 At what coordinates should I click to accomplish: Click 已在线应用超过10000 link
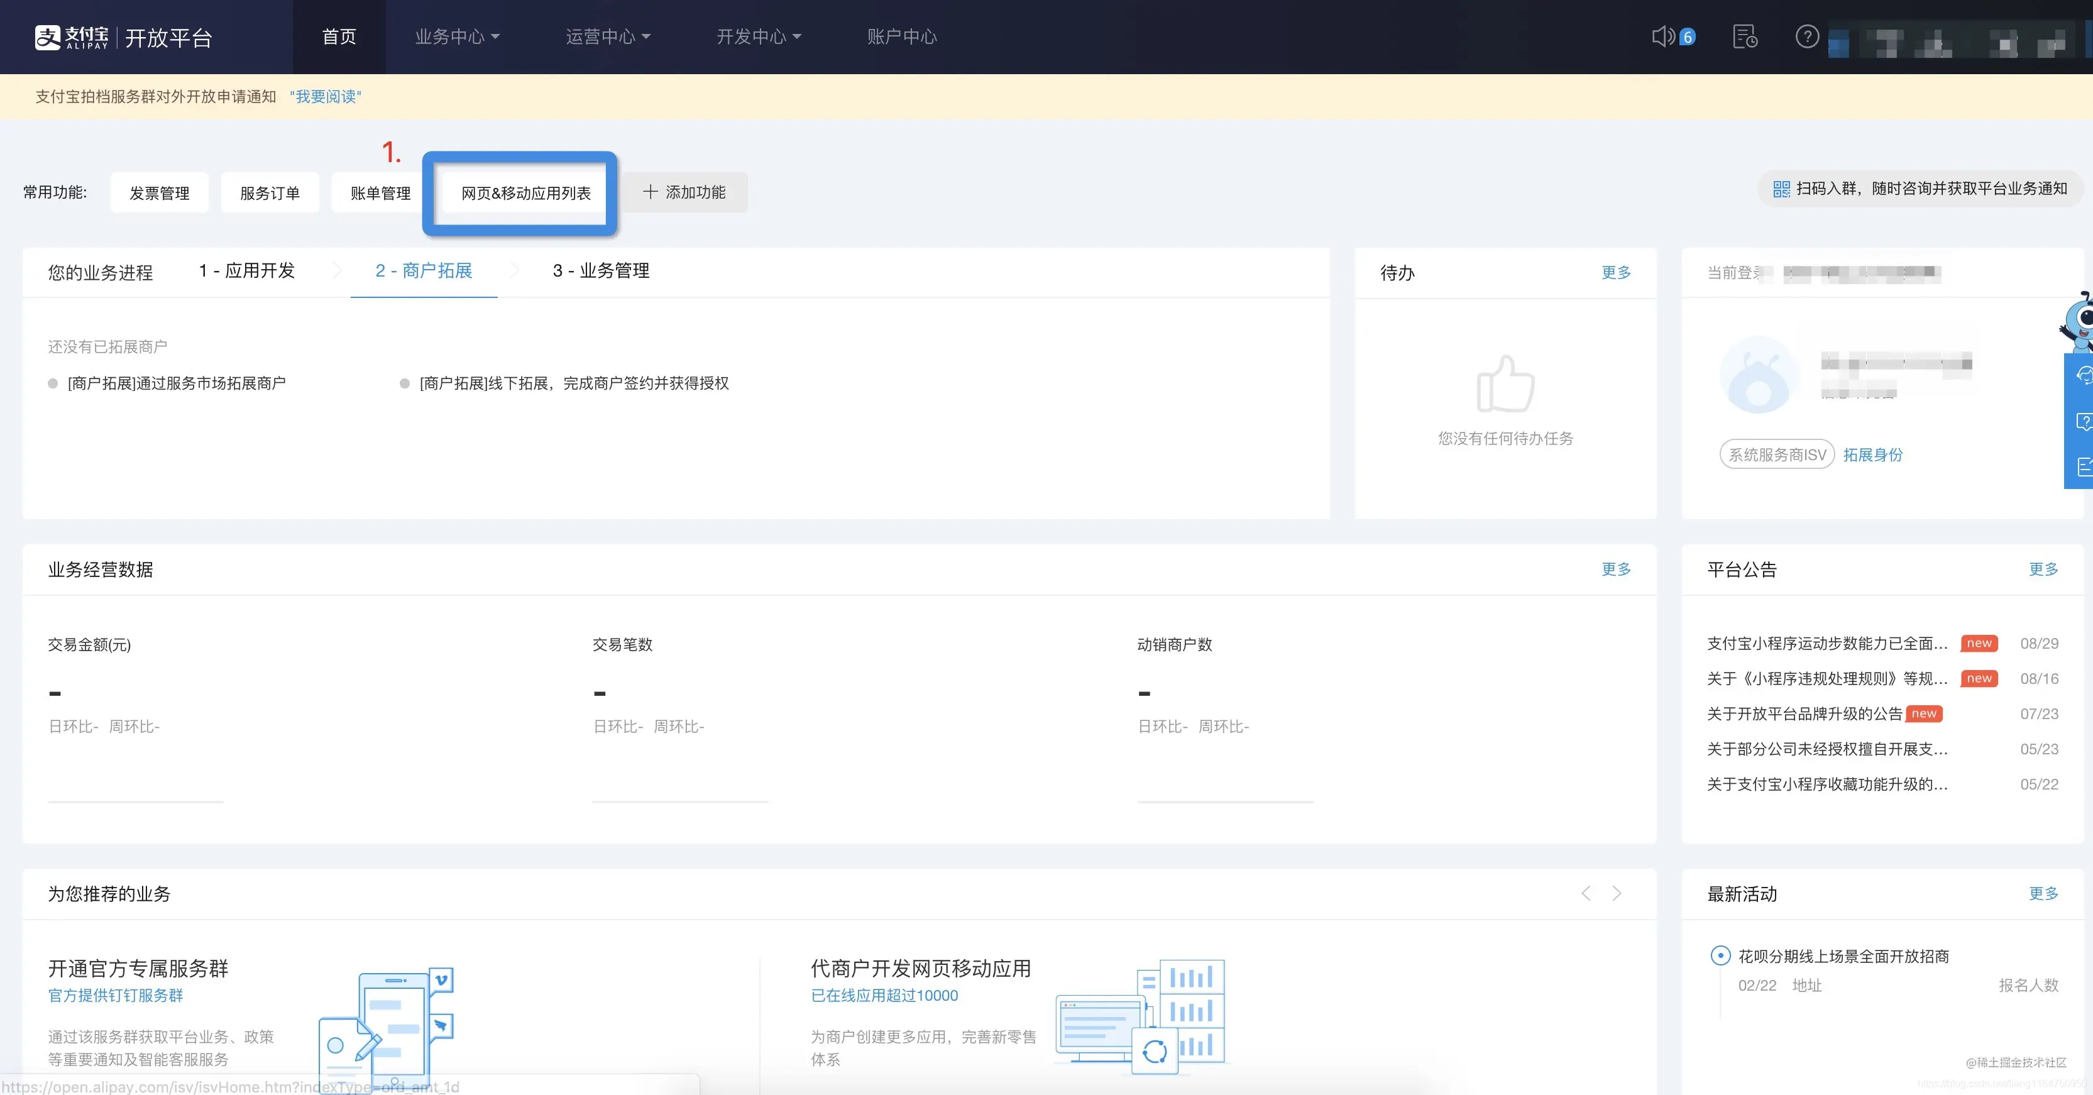point(884,995)
